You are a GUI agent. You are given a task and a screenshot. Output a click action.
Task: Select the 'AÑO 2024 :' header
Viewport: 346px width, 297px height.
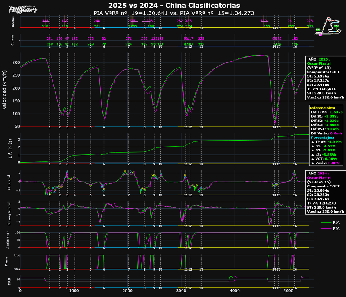pos(319,173)
